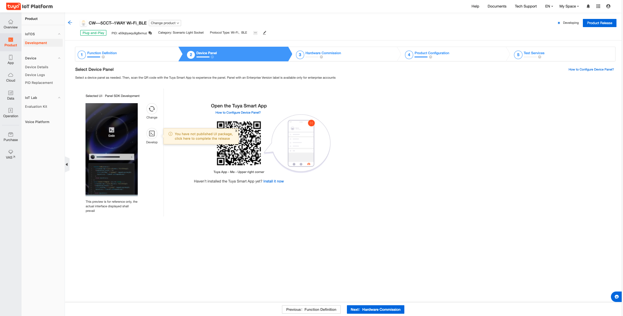Click Next: Hardware Commission button
The image size is (623, 316).
tap(376, 309)
